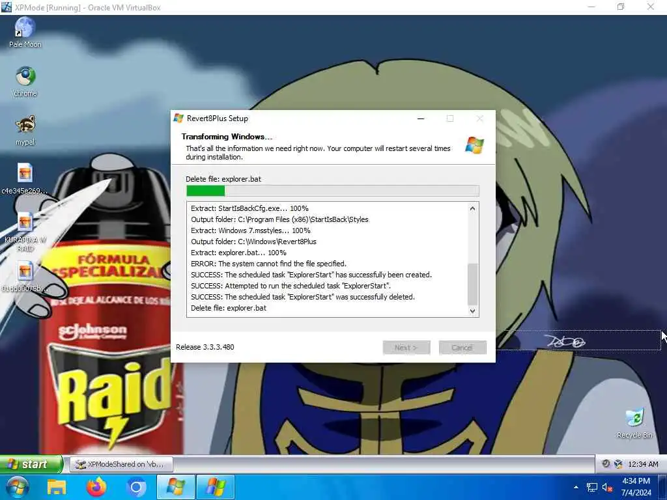The width and height of the screenshot is (667, 500).
Task: Click the greyed Cancel button
Action: (462, 348)
